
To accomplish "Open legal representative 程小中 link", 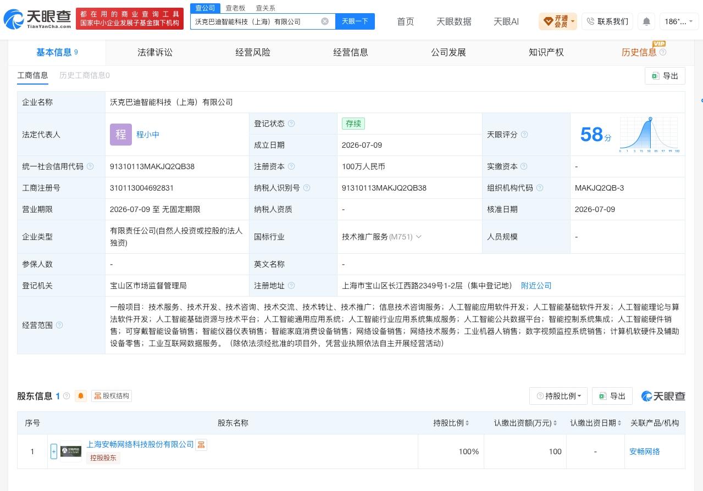I will pyautogui.click(x=148, y=135).
